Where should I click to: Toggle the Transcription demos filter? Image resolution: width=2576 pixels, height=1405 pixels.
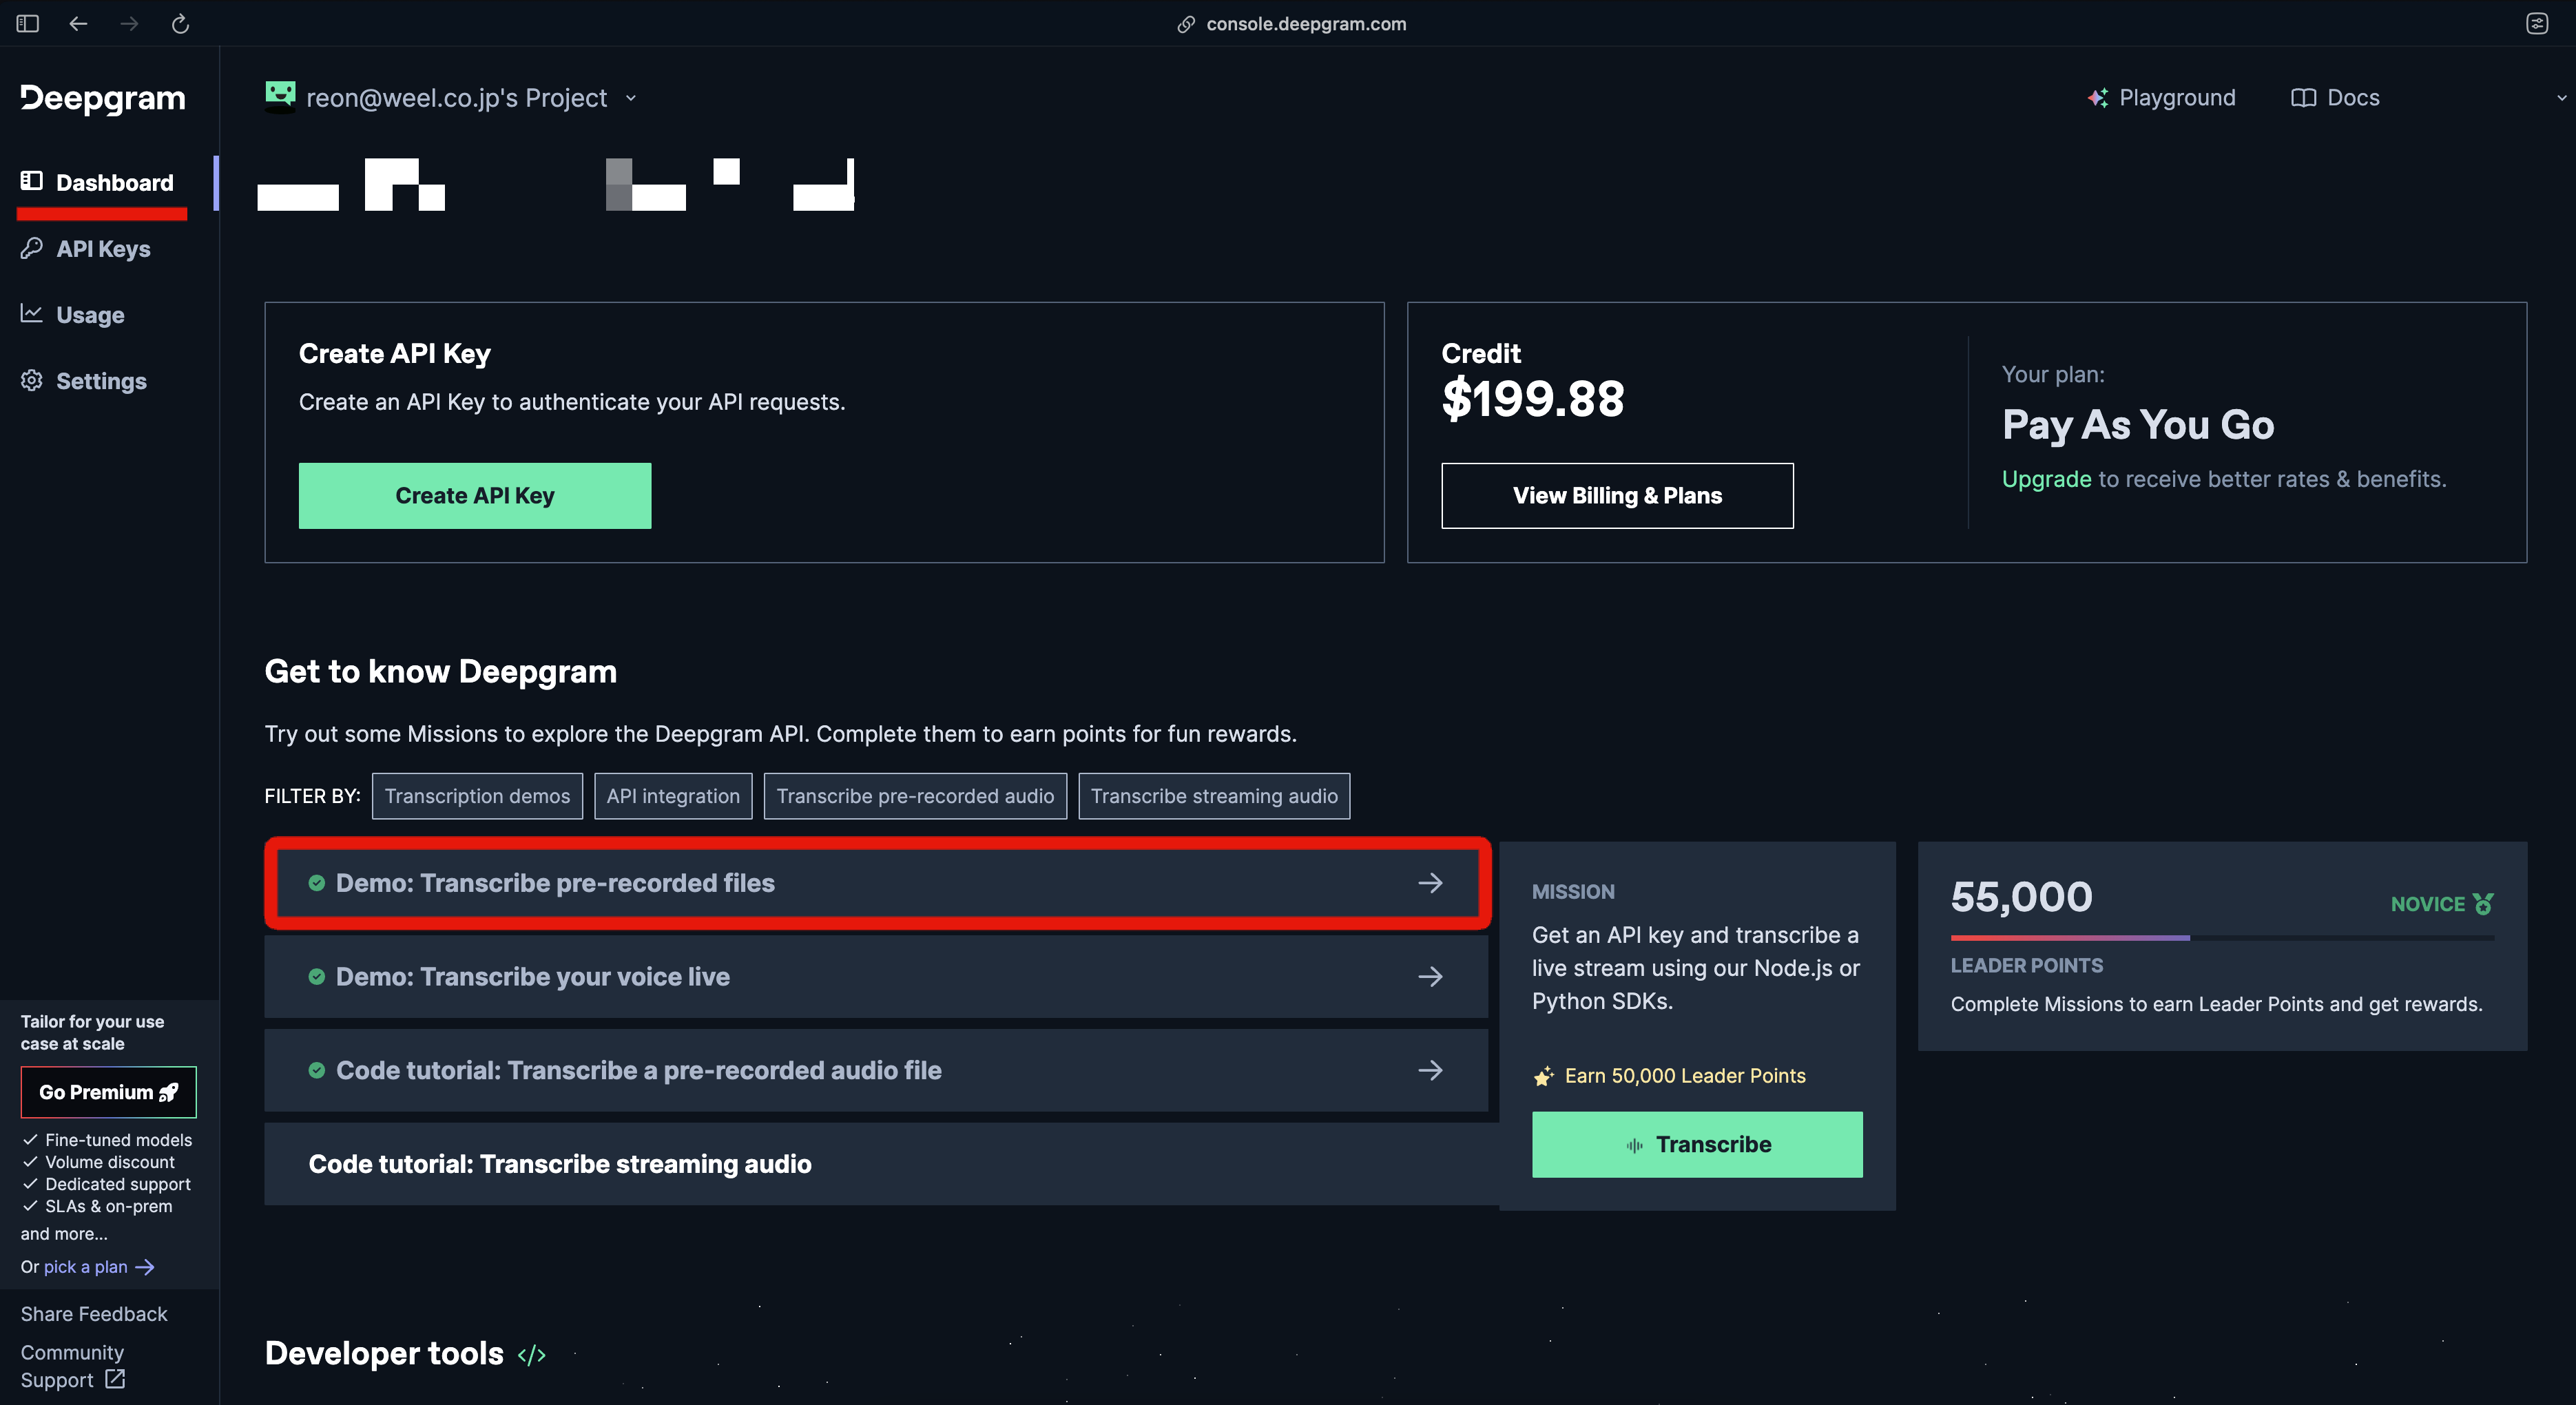(x=477, y=796)
